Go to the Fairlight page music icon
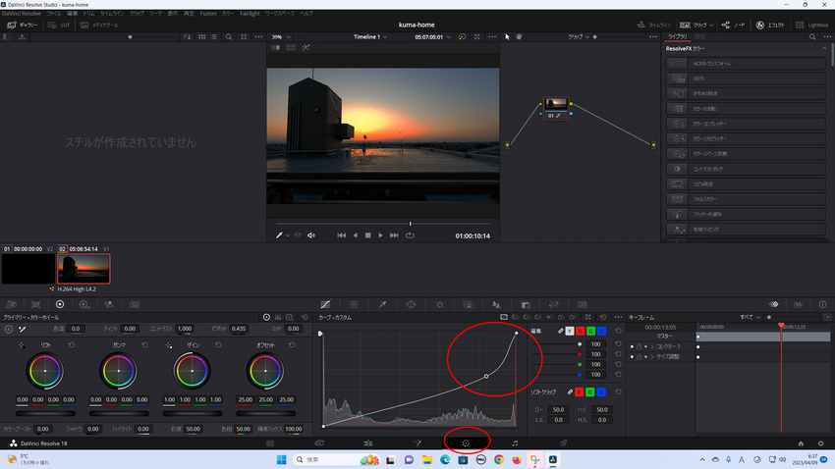835x469 pixels. click(515, 443)
